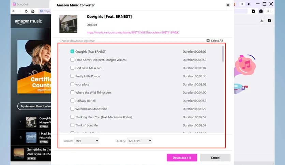Open the music folder icon
The height and width of the screenshot is (165, 285).
coord(270,20)
